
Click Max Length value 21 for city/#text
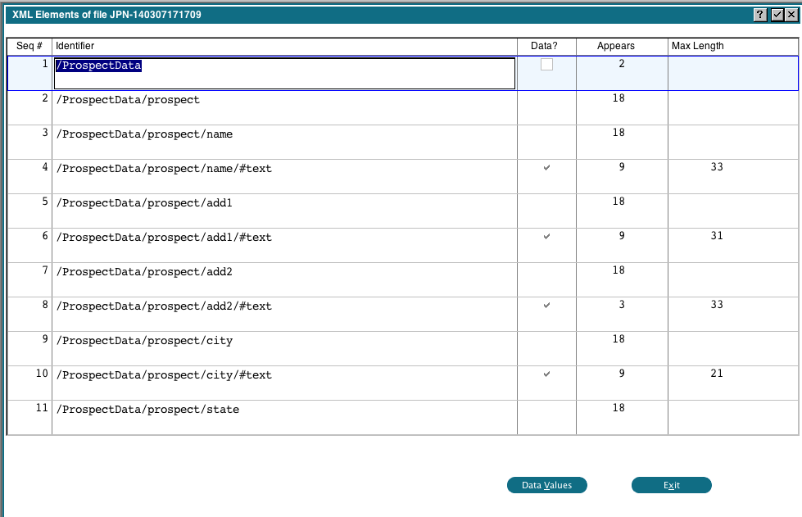click(x=718, y=374)
